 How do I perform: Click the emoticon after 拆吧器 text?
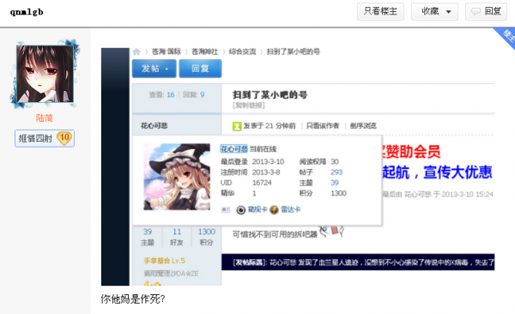(x=331, y=232)
